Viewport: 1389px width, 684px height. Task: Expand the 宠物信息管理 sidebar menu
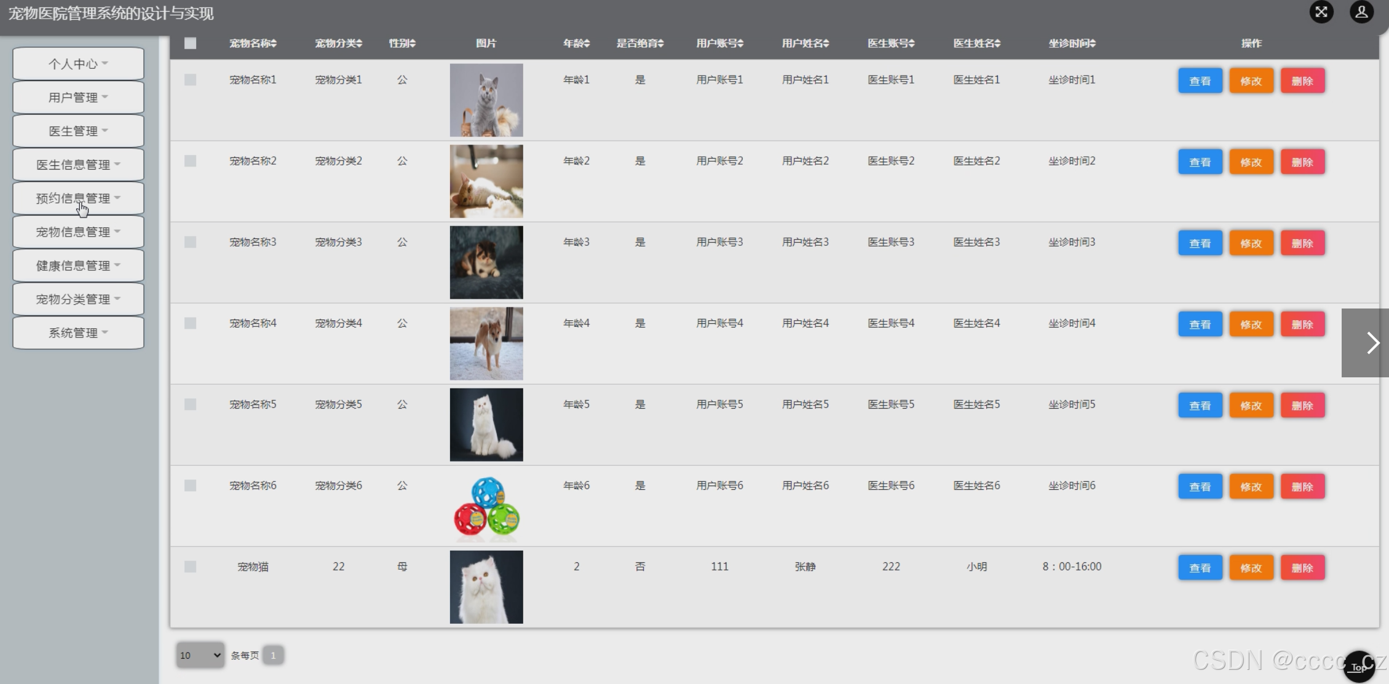tap(78, 232)
